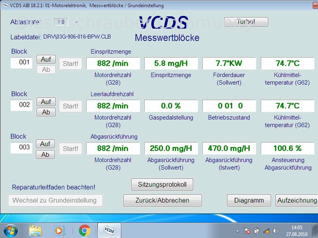This screenshot has width=318, height=238.
Task: Select Block 001 Motordrehzahl value 882 /min
Action: 113,63
